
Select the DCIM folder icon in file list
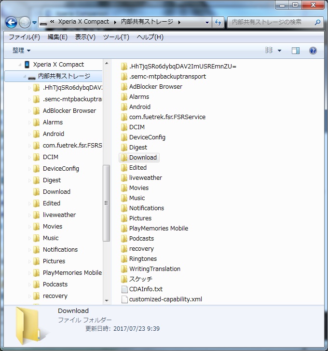(x=124, y=127)
